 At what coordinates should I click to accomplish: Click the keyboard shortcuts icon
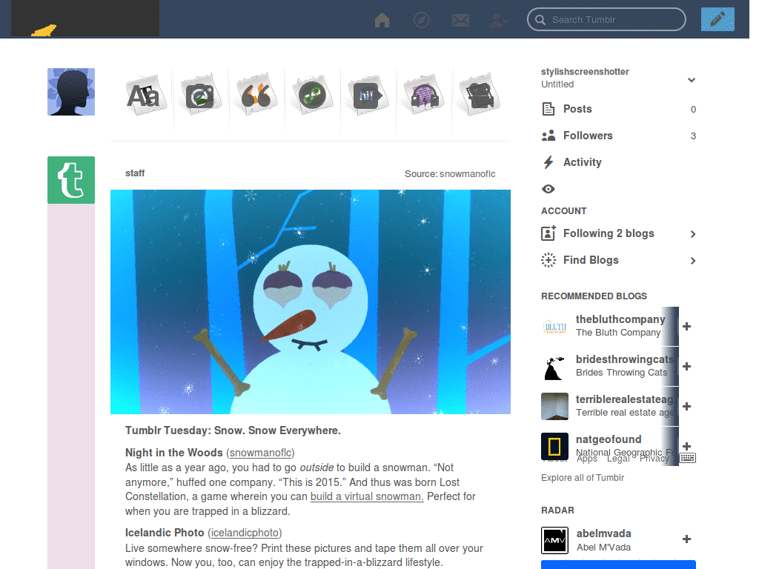[x=687, y=458]
